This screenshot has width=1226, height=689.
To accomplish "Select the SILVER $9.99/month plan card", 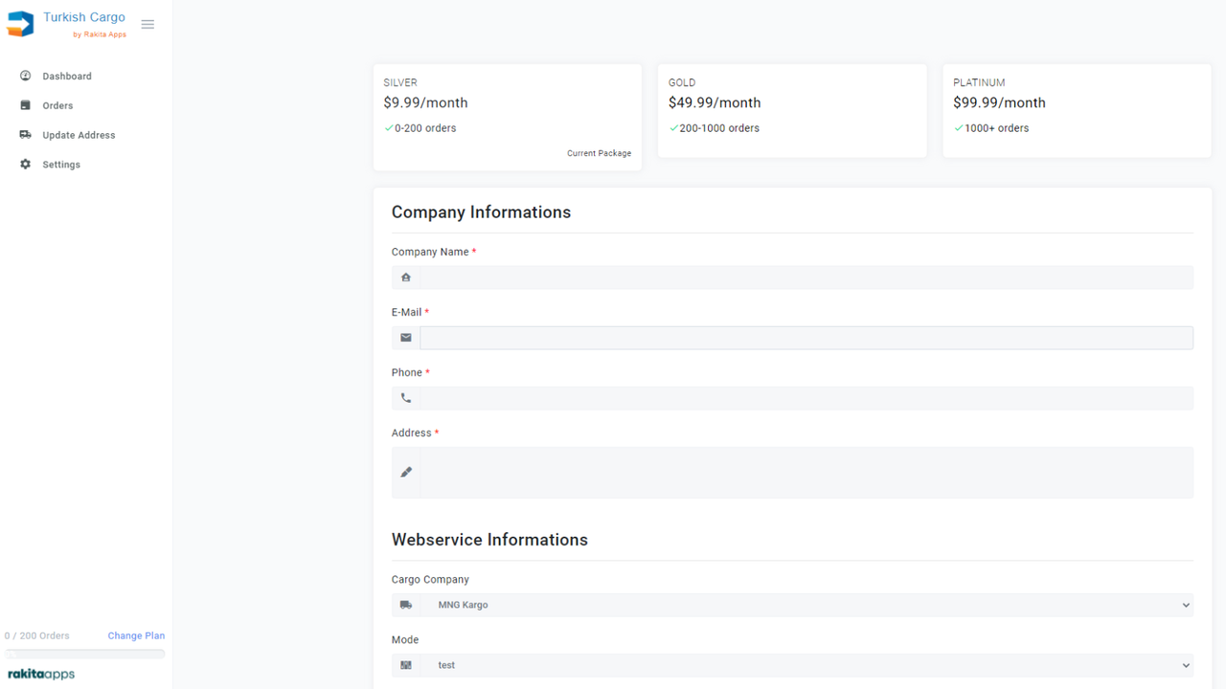I will (x=508, y=118).
